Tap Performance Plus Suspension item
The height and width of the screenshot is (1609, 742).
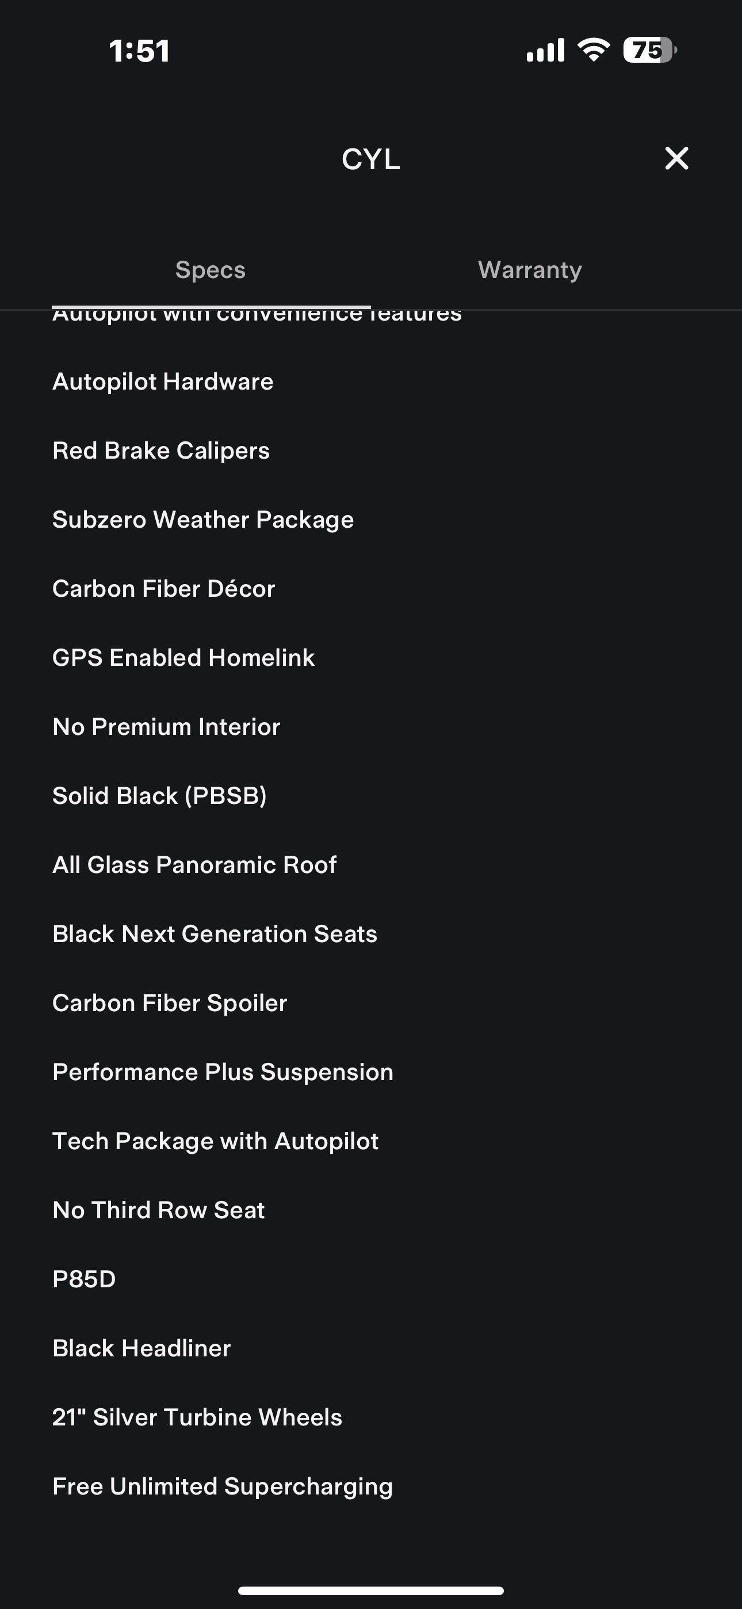click(223, 1072)
